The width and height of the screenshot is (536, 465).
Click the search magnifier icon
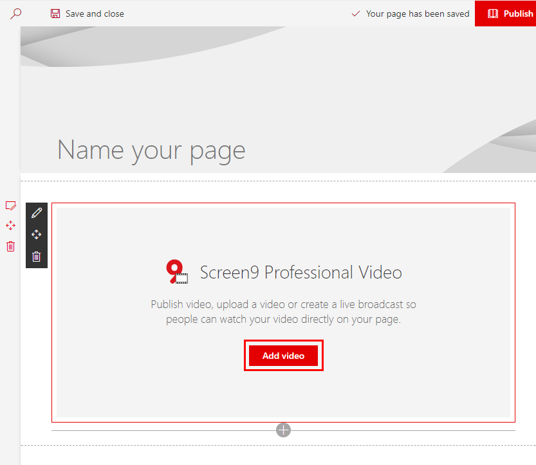(x=15, y=14)
